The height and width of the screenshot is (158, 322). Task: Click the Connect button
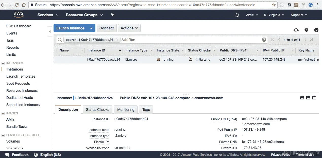pyautogui.click(x=107, y=28)
